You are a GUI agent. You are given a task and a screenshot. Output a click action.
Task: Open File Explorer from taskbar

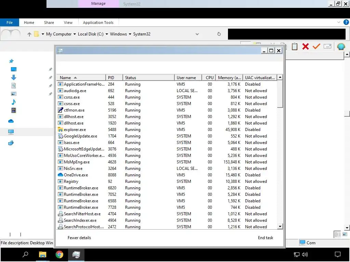click(x=42, y=254)
